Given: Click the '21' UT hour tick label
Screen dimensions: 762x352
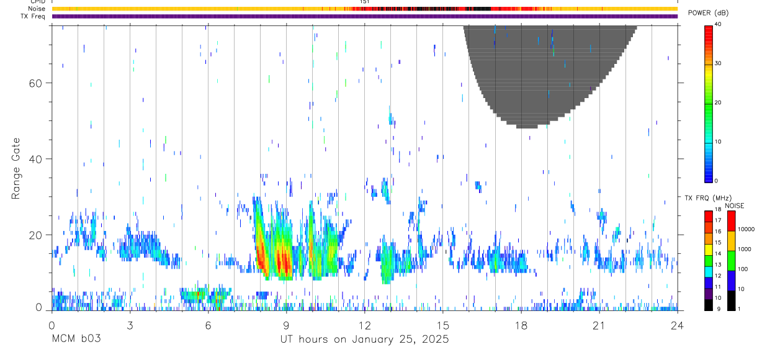Looking at the screenshot, I should 599,324.
